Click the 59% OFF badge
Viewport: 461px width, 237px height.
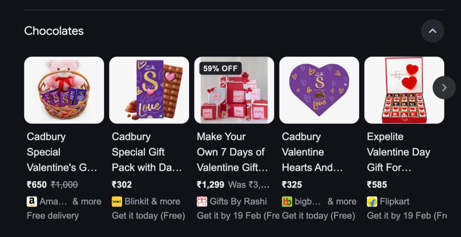(221, 69)
